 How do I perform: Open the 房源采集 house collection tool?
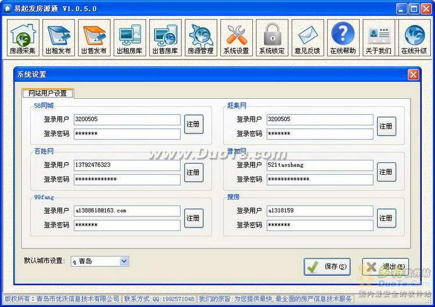(x=23, y=38)
